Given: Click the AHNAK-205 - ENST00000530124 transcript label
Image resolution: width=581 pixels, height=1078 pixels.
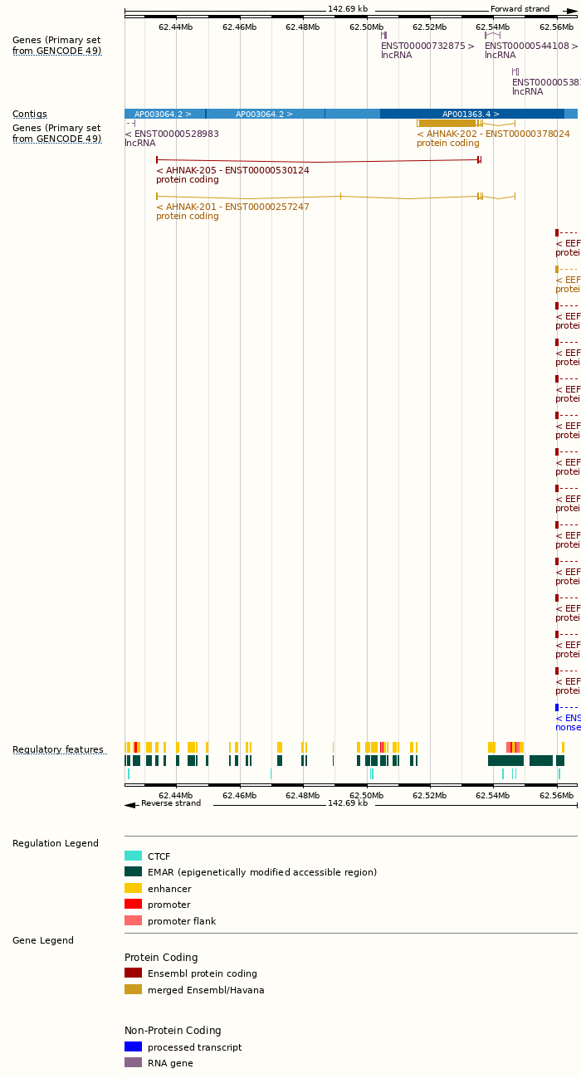Looking at the screenshot, I should [232, 170].
